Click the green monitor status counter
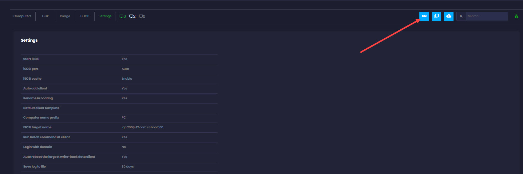The width and height of the screenshot is (523, 174). [122, 16]
